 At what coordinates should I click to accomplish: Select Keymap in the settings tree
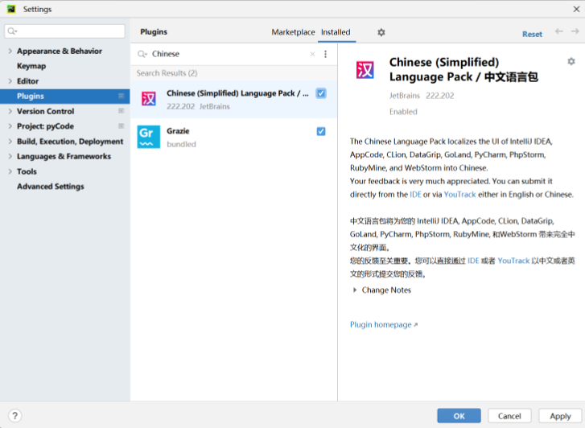[31, 66]
